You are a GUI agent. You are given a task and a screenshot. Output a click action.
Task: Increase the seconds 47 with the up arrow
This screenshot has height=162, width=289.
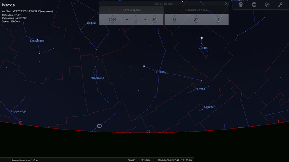tap(218, 16)
